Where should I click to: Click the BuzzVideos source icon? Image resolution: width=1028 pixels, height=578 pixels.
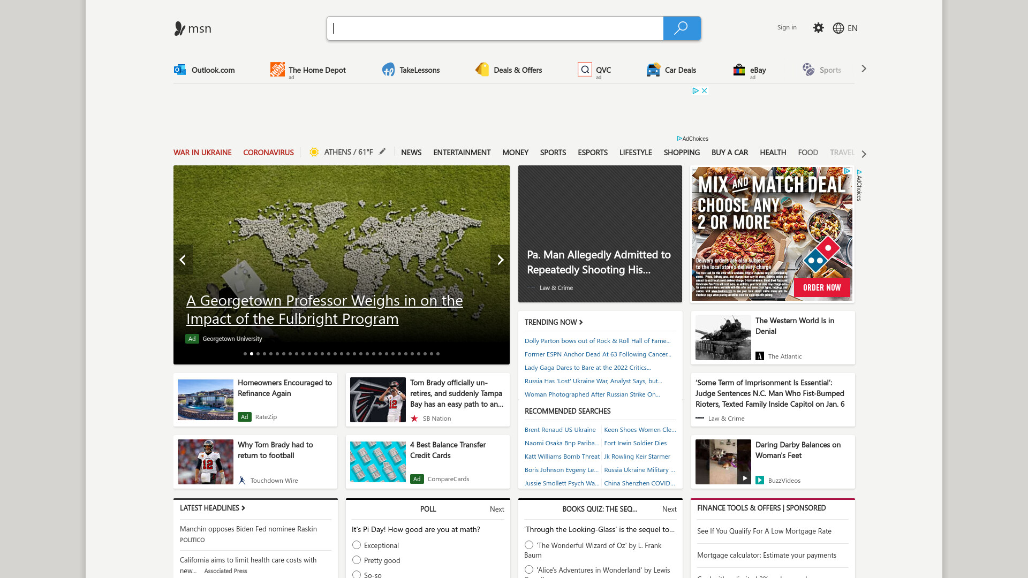[760, 480]
